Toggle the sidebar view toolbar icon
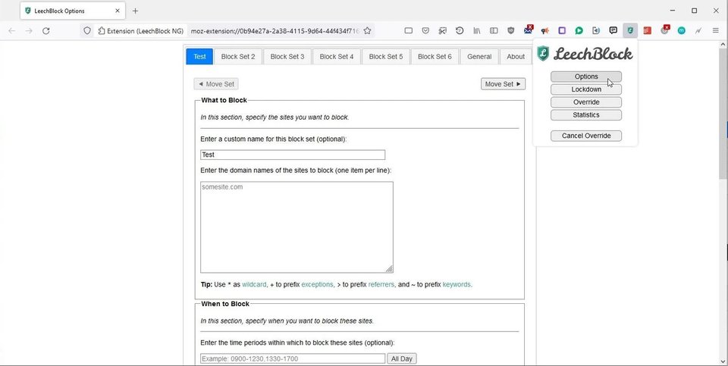This screenshot has width=728, height=366. [x=494, y=30]
